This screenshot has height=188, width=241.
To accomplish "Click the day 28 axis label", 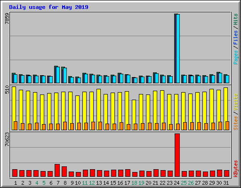I will click(205, 183).
